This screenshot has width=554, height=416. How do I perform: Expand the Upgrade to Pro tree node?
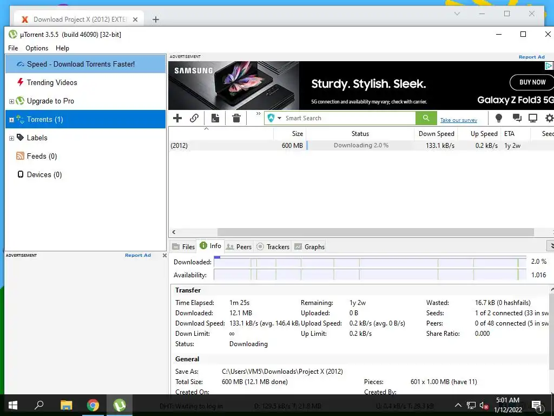[11, 101]
